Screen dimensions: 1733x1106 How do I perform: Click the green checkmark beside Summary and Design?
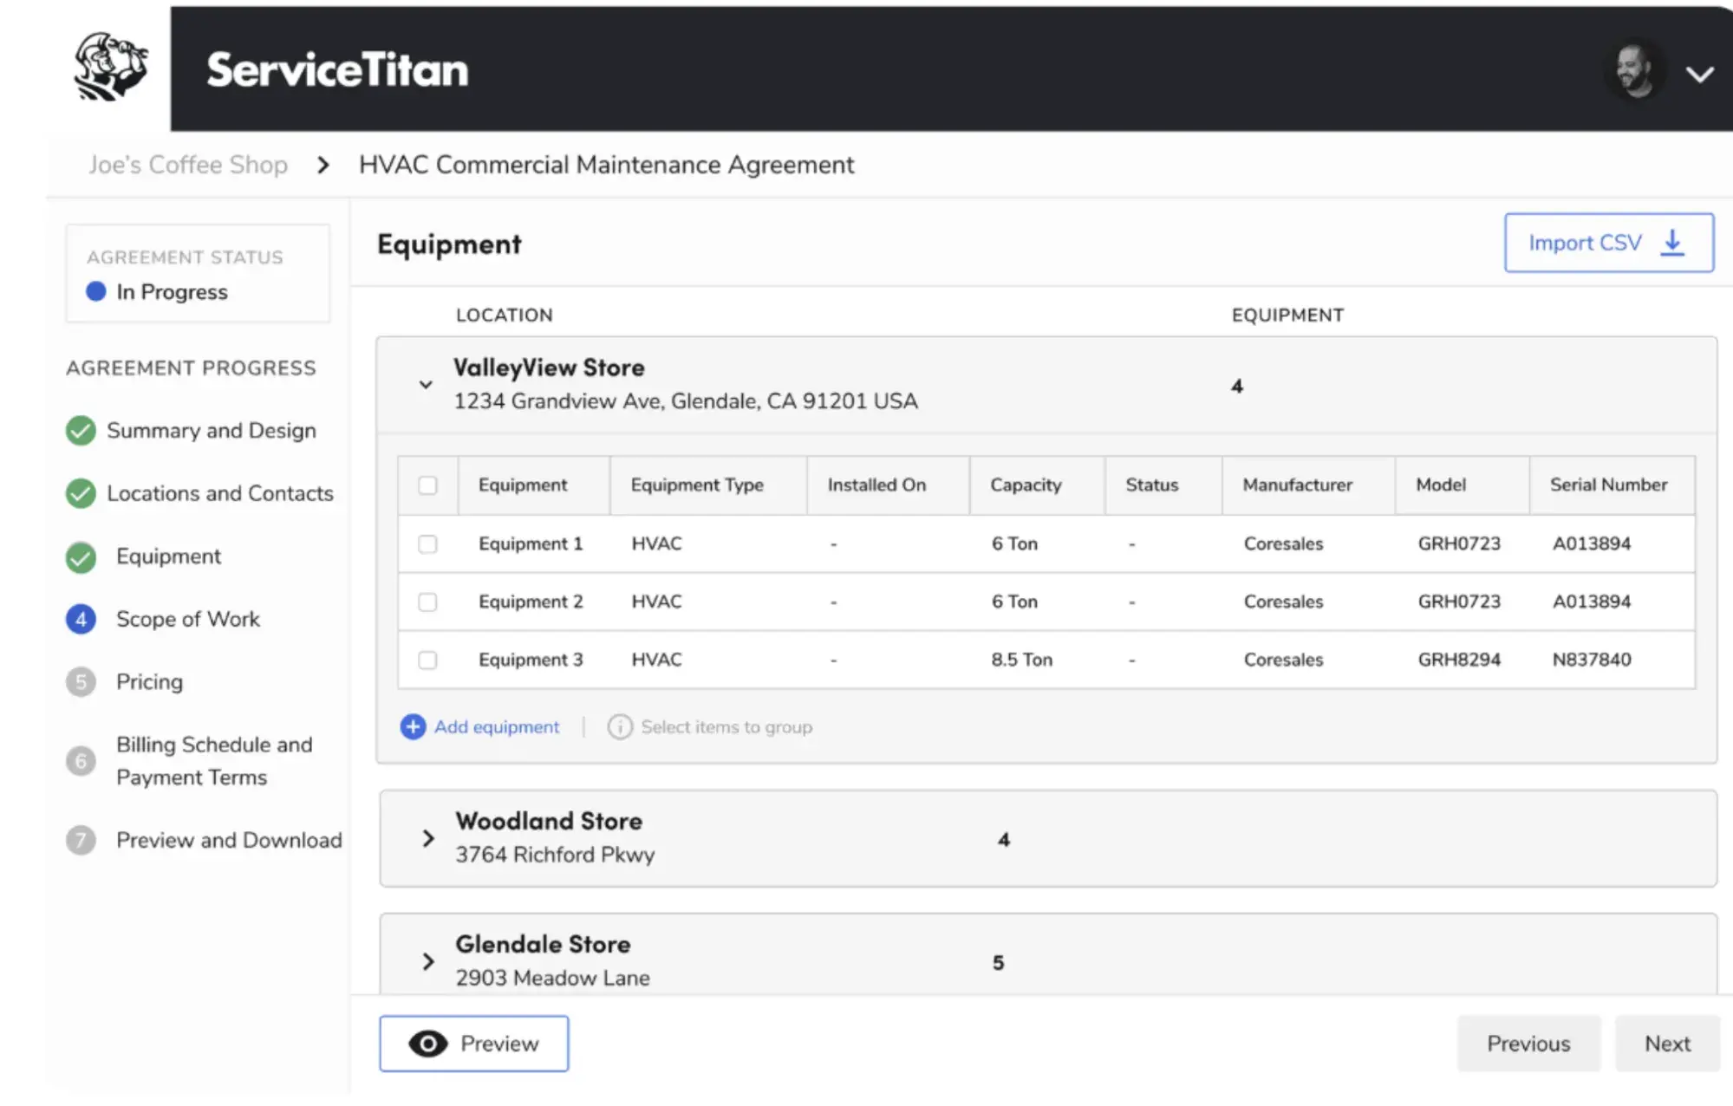pyautogui.click(x=81, y=430)
